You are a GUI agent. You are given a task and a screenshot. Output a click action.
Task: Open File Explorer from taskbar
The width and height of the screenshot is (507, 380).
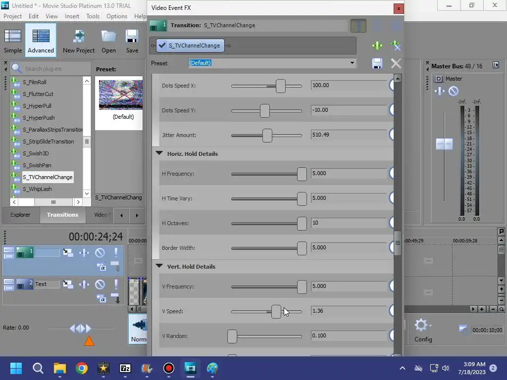60,368
